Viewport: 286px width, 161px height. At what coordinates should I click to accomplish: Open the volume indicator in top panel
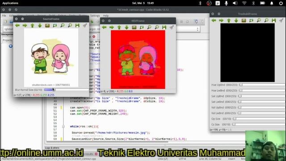click(x=235, y=3)
